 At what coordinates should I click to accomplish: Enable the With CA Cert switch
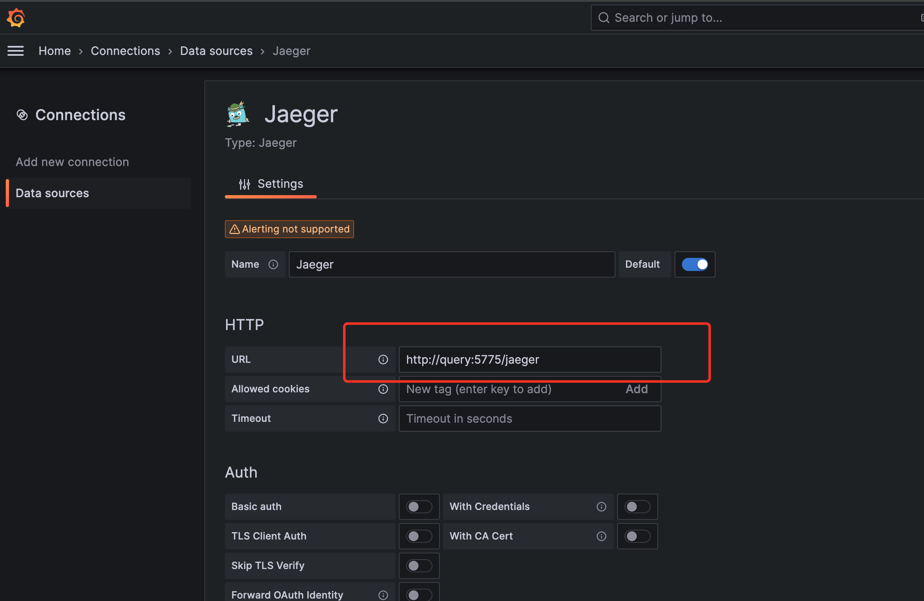click(x=637, y=536)
